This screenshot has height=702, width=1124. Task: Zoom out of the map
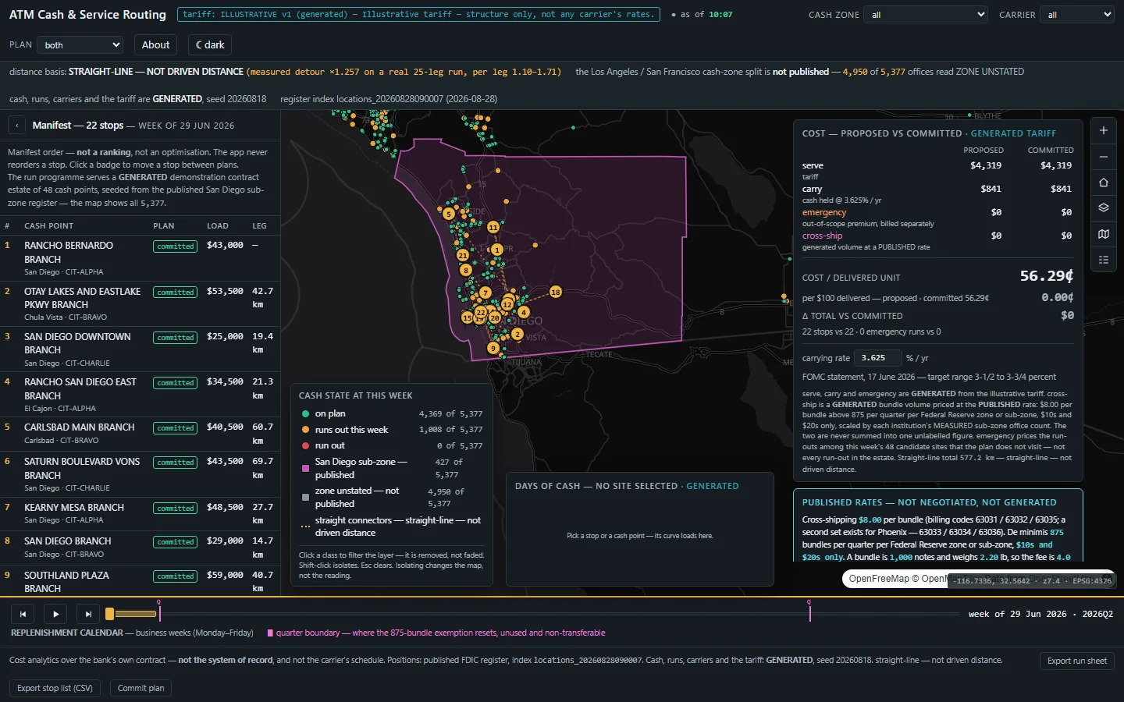(1104, 157)
